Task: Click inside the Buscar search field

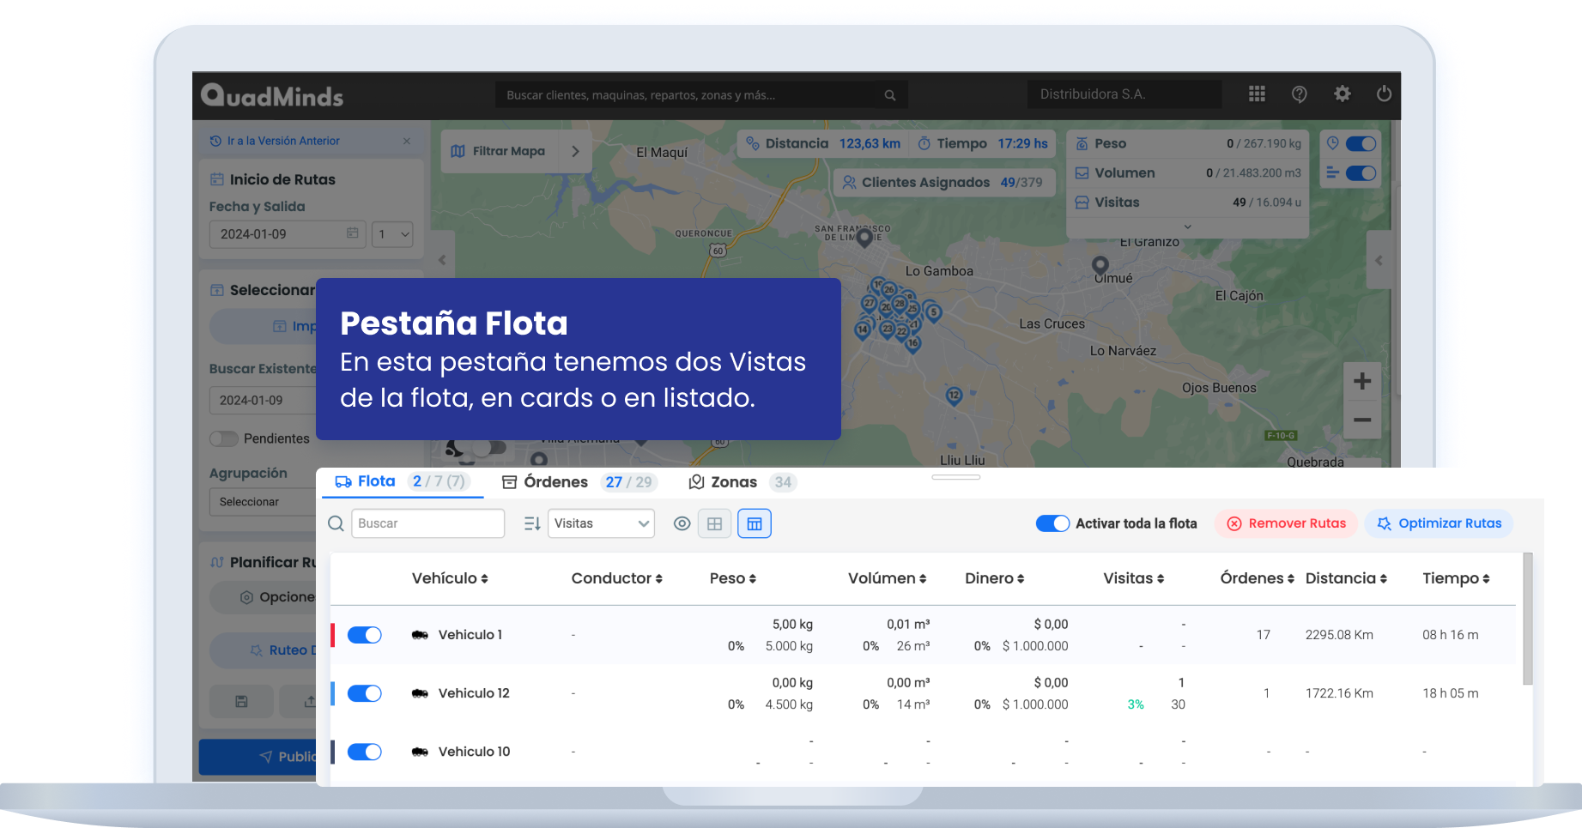Action: [x=427, y=523]
